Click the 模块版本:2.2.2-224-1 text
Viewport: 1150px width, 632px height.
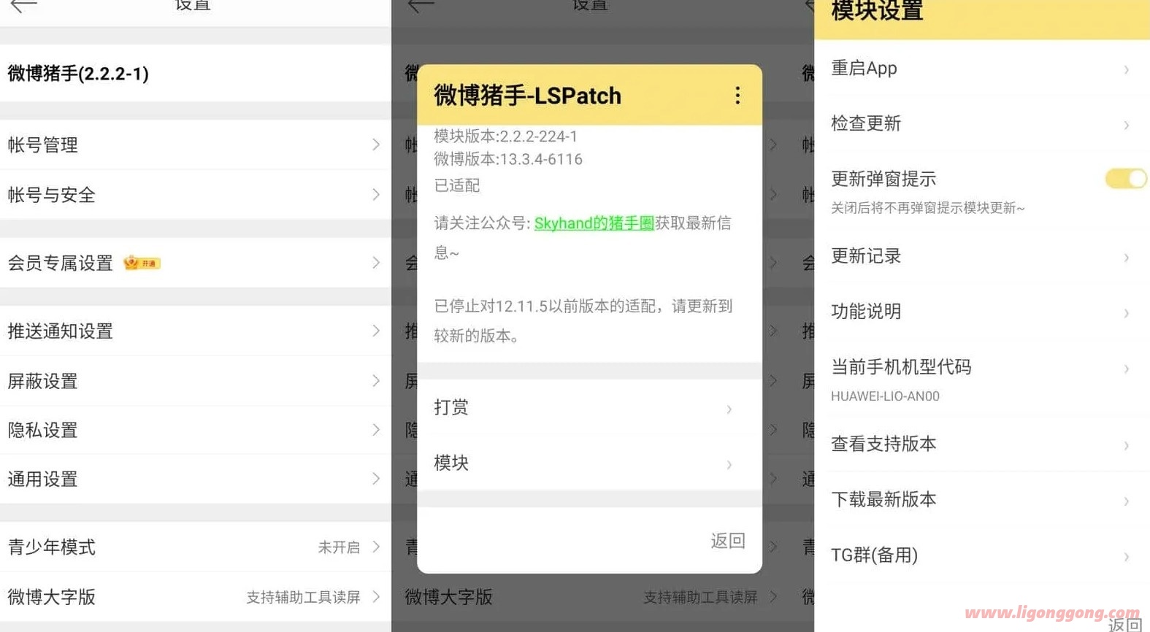505,136
